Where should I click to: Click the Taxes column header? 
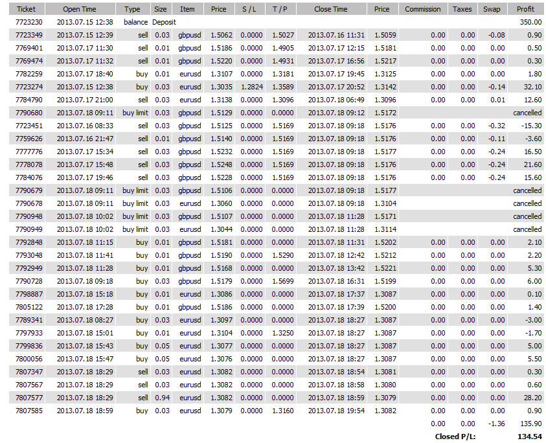[x=462, y=9]
